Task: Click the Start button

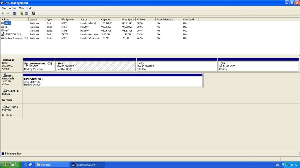Action: pos(10,165)
